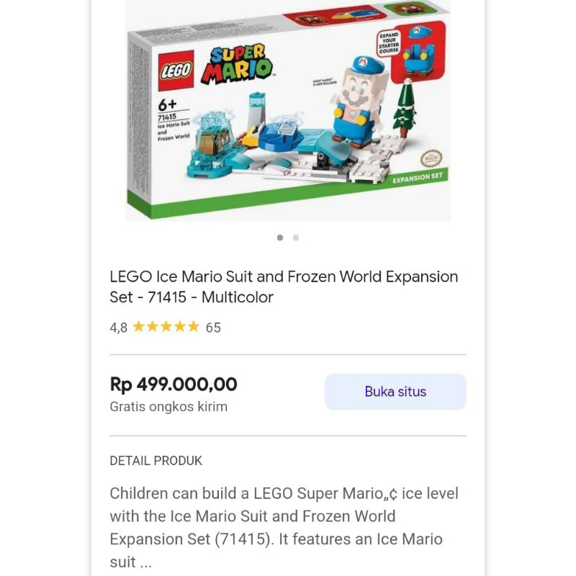Click the yellow rating stars

pos(166,327)
